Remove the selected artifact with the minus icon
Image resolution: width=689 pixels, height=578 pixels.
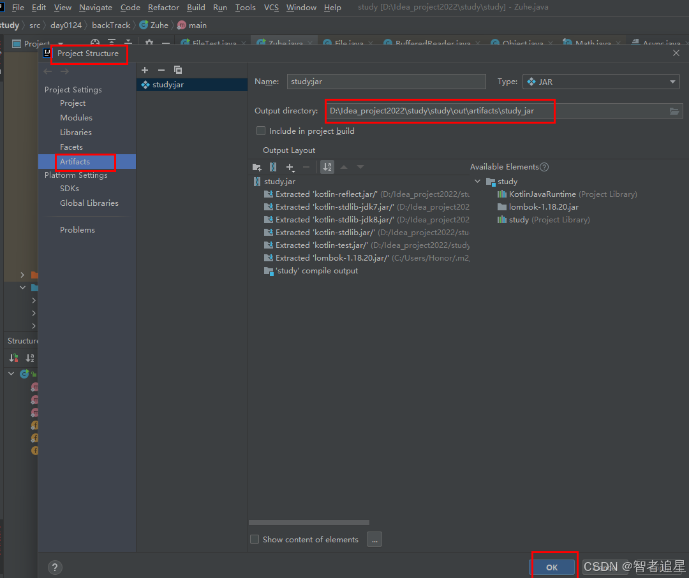(161, 70)
